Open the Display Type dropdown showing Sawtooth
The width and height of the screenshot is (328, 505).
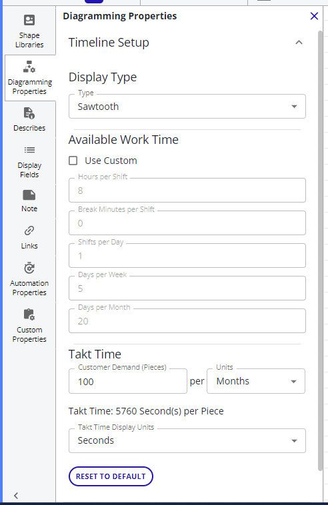[x=187, y=107]
